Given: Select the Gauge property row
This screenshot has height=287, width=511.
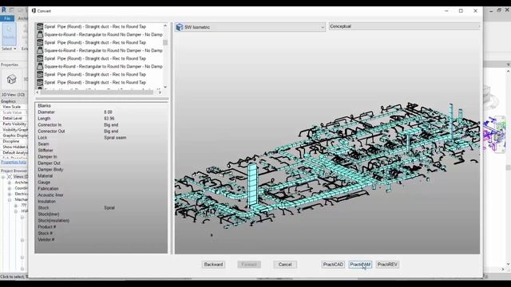Looking at the screenshot, I should pyautogui.click(x=101, y=183).
